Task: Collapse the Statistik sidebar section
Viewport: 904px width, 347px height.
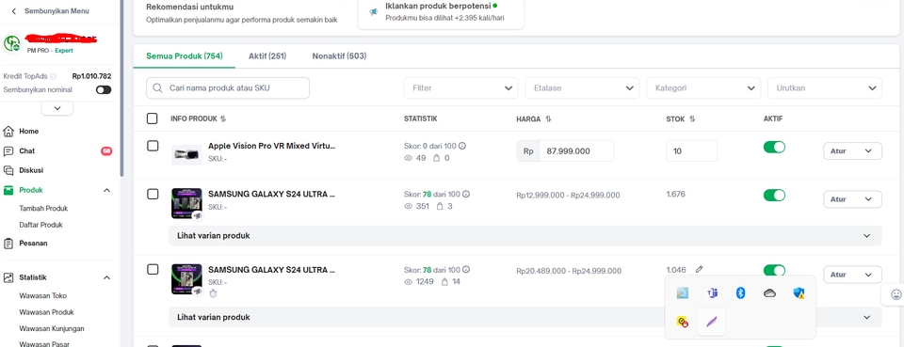Action: (106, 277)
